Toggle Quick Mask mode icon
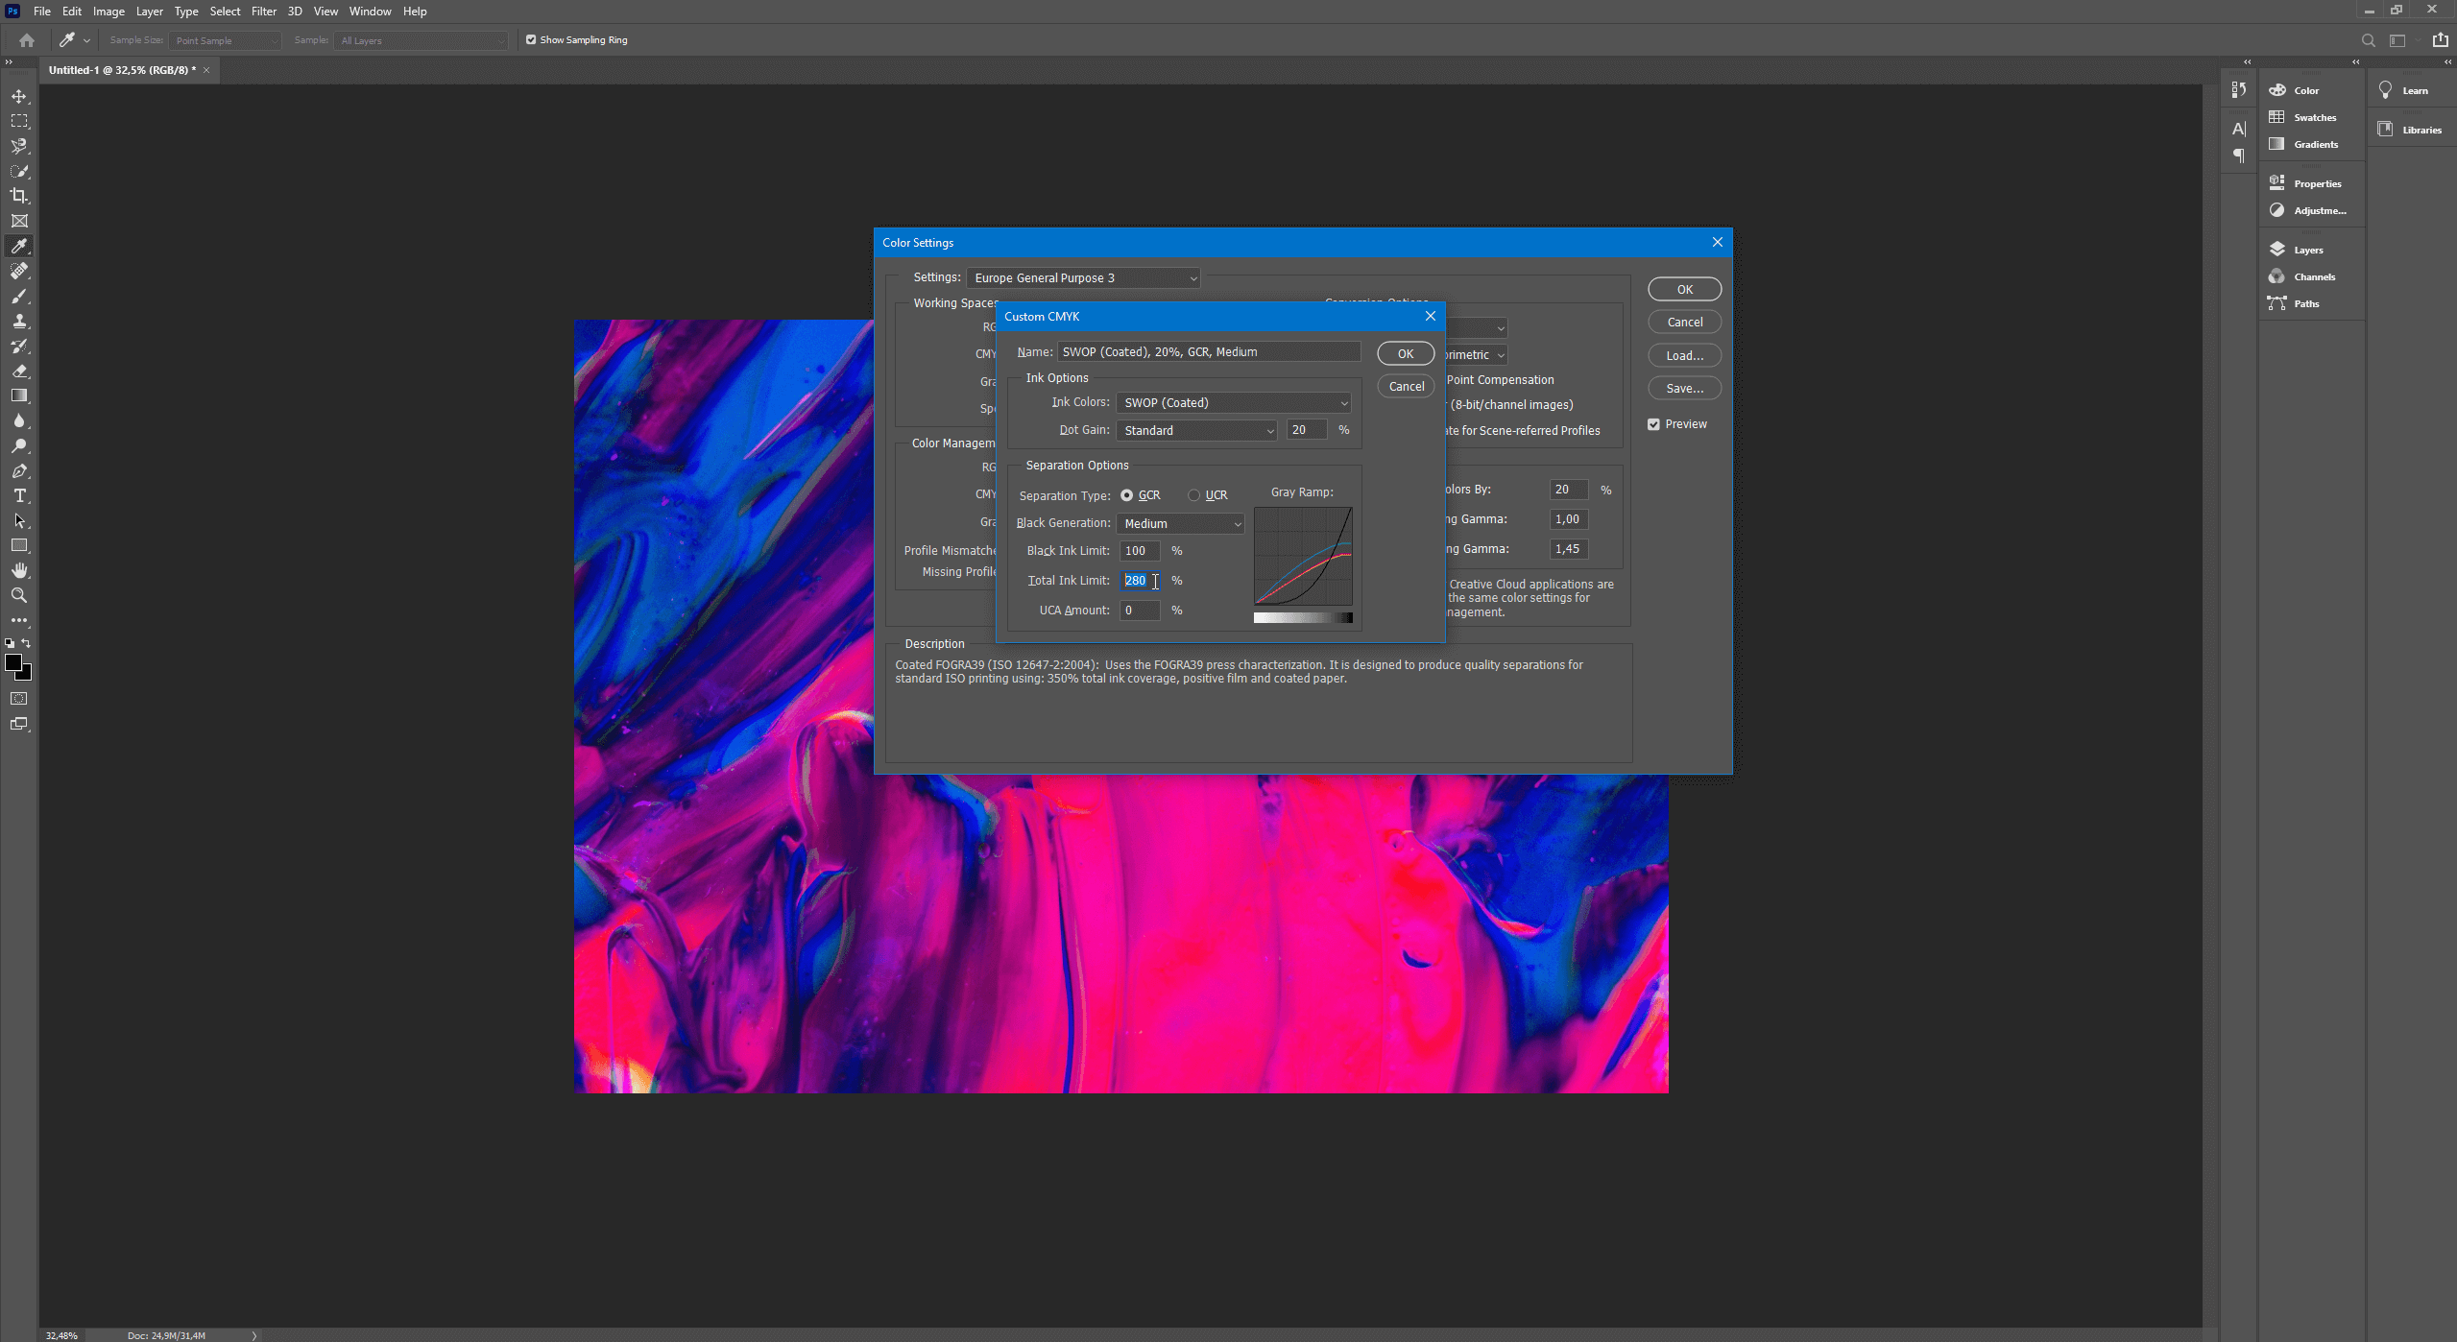The image size is (2457, 1342). point(19,699)
